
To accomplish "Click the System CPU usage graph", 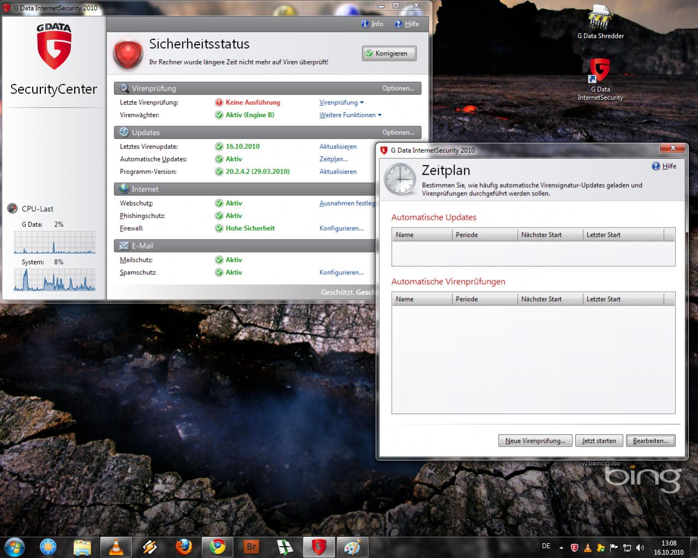I will (x=55, y=280).
